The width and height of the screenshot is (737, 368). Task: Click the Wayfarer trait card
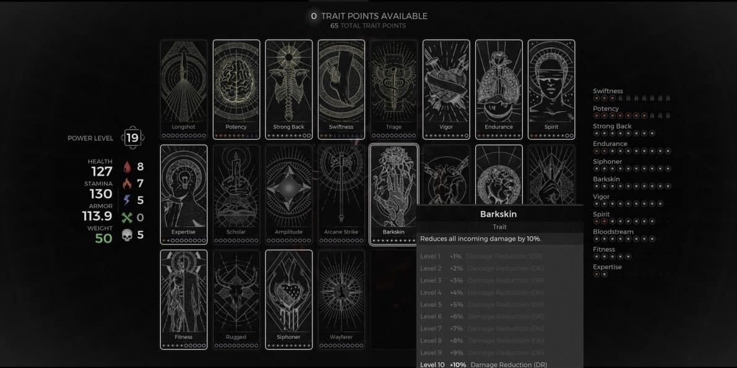coord(341,300)
